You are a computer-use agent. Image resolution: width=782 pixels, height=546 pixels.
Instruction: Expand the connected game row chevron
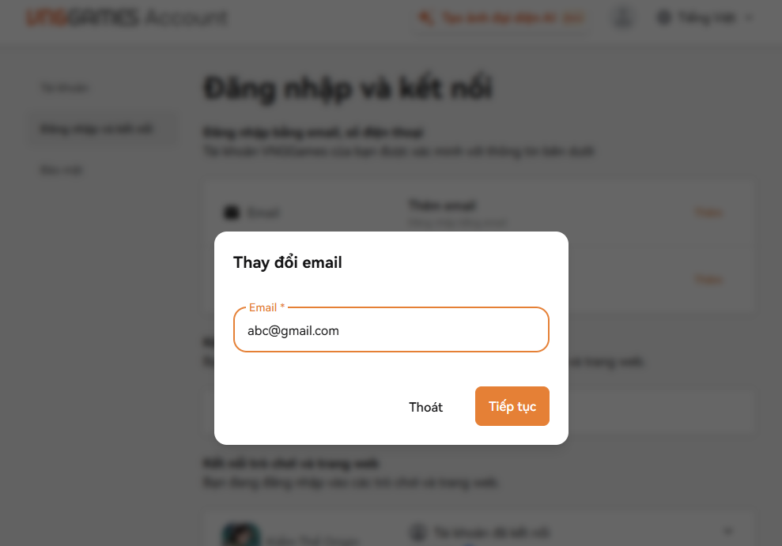click(x=728, y=532)
